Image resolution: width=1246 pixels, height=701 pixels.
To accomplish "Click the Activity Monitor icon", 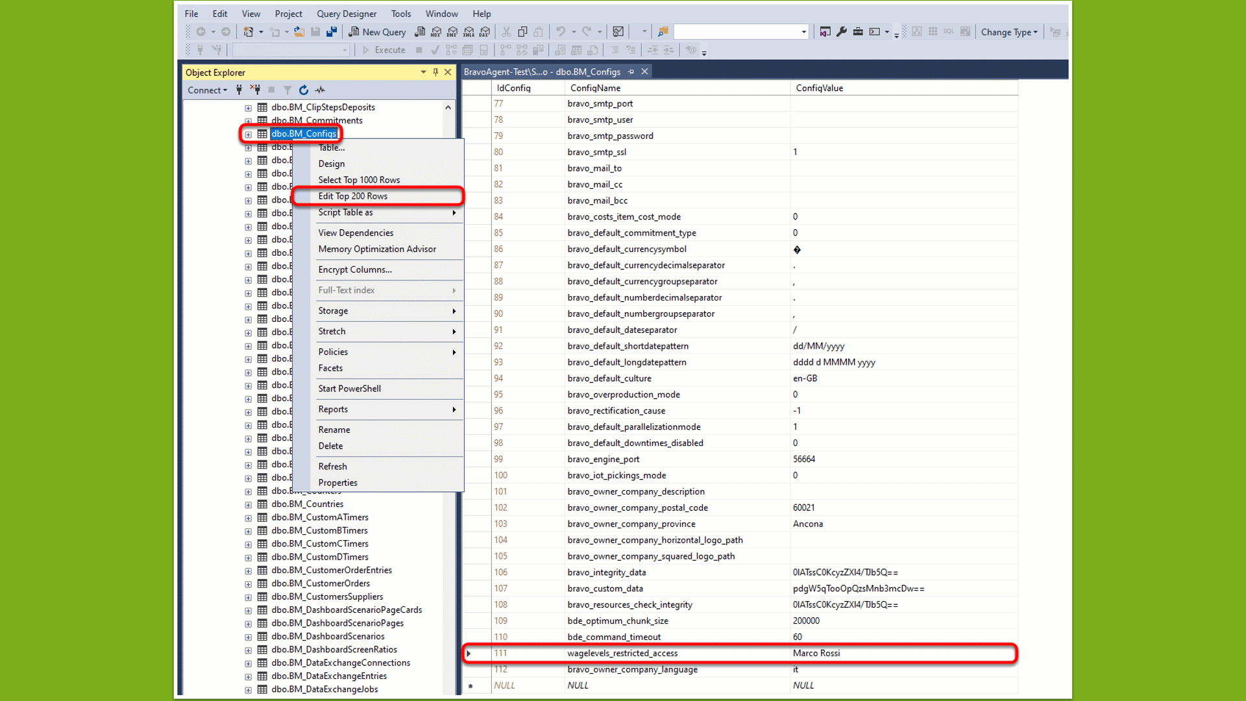I will pos(618,32).
